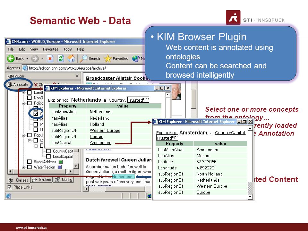Screen dimensions: 308x231
Task: Follow the North Holland link
Action: pyautogui.click(x=210, y=174)
